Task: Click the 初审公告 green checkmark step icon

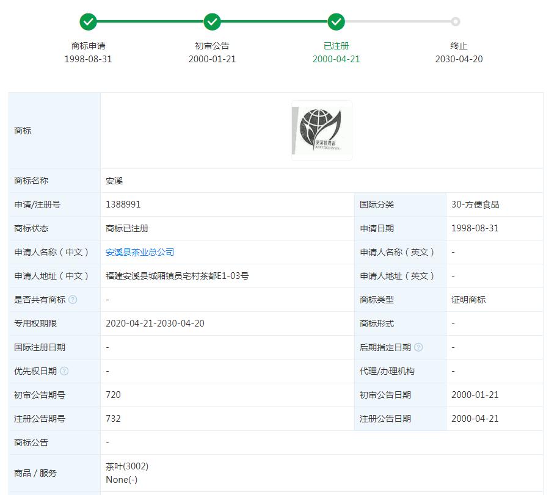Action: (212, 22)
